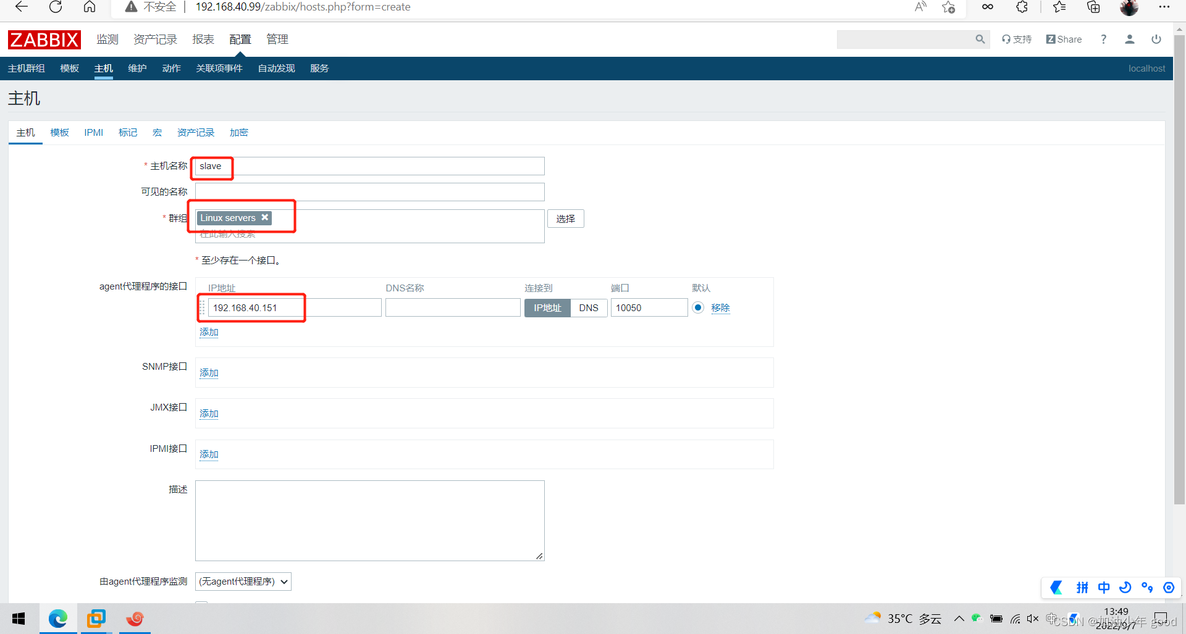Image resolution: width=1186 pixels, height=634 pixels.
Task: Focus the 可见的名称 input field
Action: [x=370, y=192]
